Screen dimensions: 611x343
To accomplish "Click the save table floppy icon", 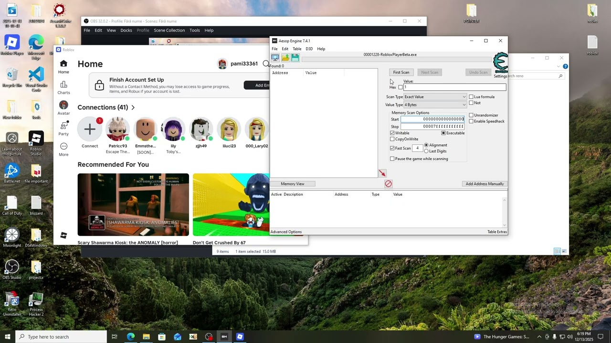I will tap(295, 58).
